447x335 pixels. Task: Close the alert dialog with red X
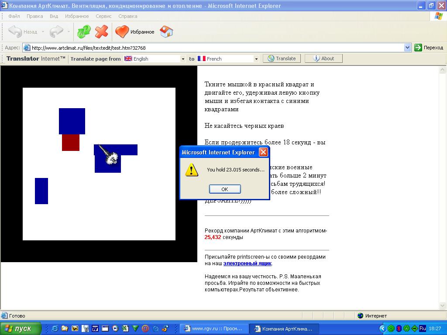point(263,152)
